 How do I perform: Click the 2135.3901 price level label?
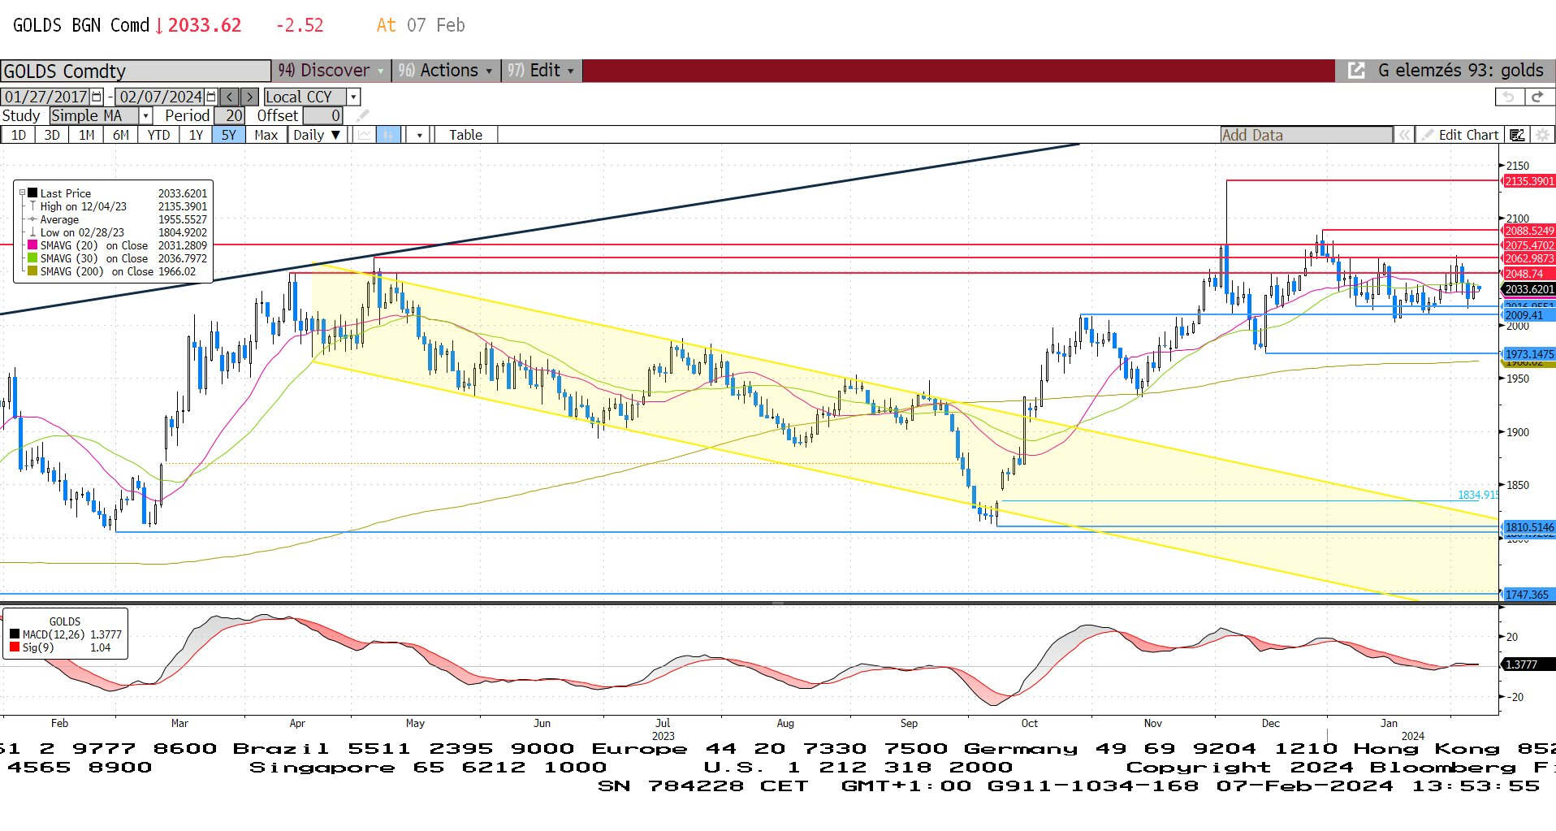pyautogui.click(x=1529, y=181)
